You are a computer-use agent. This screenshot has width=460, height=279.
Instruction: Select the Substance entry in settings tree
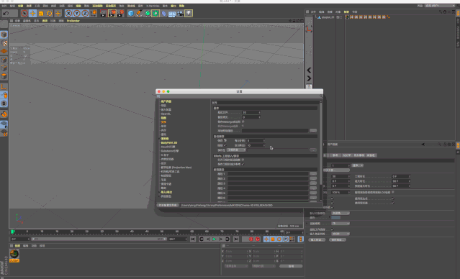pos(170,151)
